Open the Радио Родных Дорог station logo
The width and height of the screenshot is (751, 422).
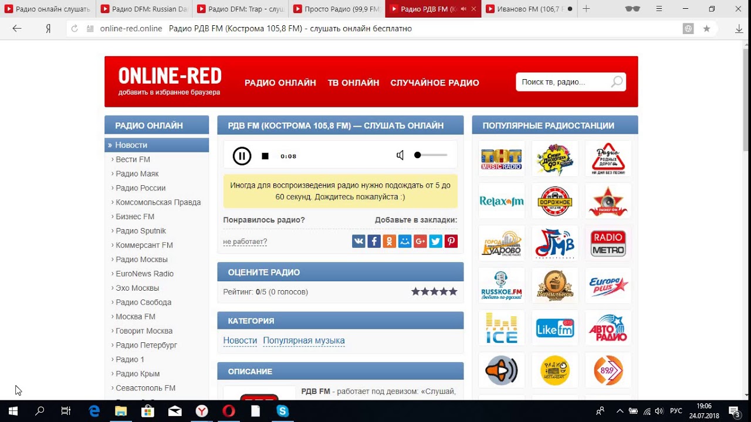[x=608, y=158]
